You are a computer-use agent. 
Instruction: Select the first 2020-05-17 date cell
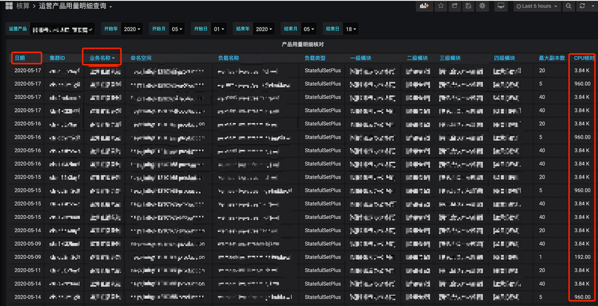[27, 71]
